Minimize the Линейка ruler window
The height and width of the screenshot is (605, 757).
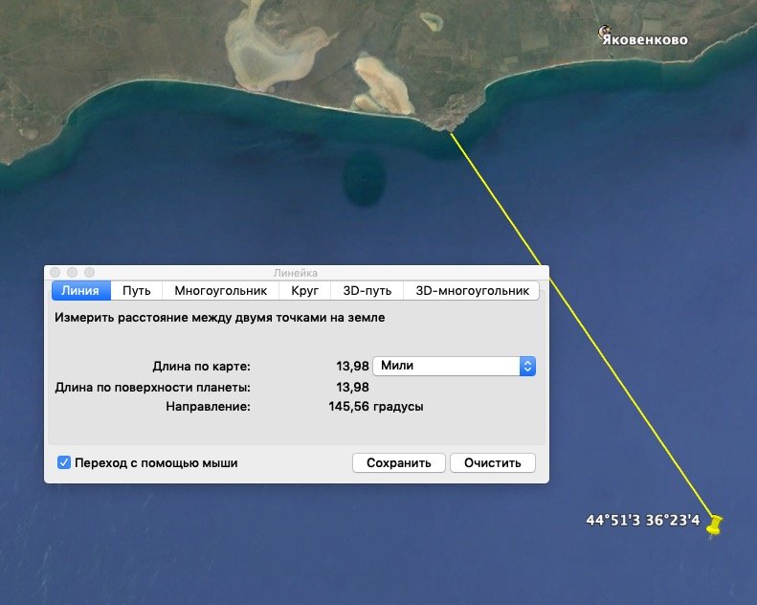click(x=72, y=273)
